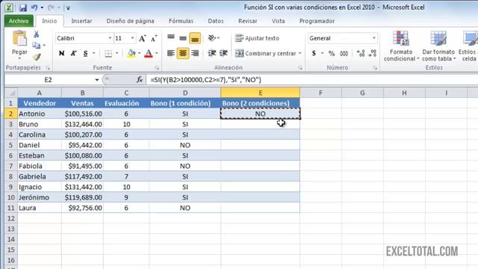Image resolution: width=478 pixels, height=269 pixels.
Task: Decrease decimal places icon
Action: 373,53
